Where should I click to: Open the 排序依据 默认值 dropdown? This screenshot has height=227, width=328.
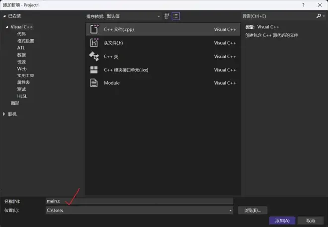(134, 16)
